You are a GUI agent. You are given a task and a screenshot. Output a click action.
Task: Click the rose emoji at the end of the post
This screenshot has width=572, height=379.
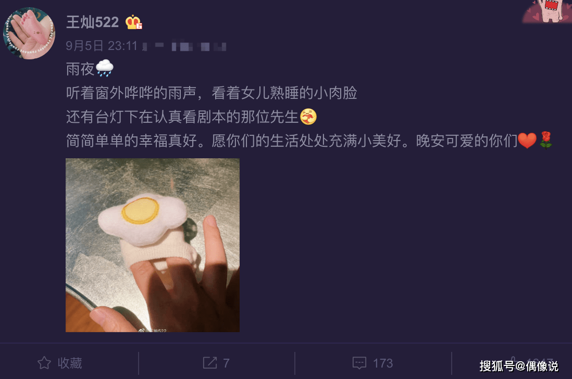coord(546,141)
